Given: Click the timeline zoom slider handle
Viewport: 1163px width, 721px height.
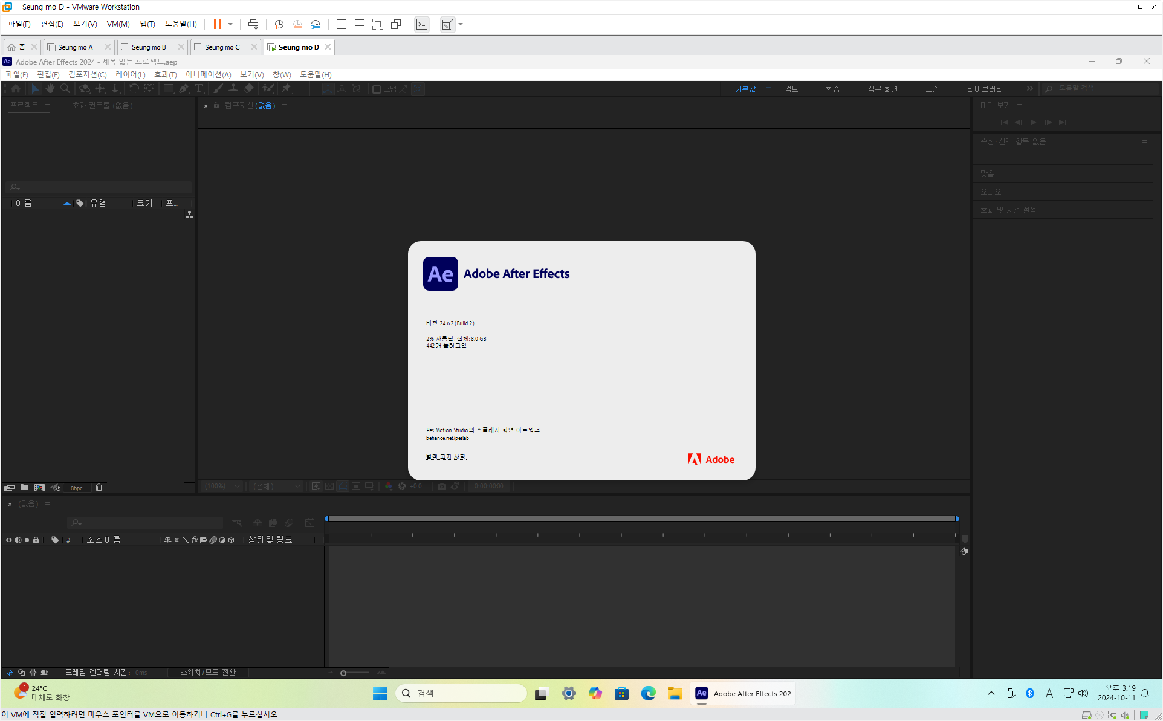Looking at the screenshot, I should [343, 673].
